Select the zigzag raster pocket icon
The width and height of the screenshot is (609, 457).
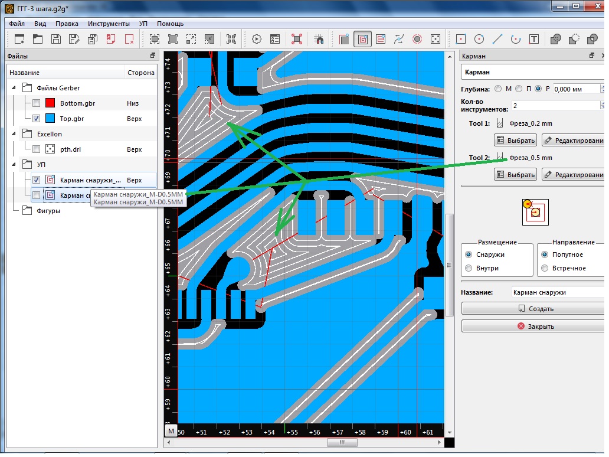[381, 39]
